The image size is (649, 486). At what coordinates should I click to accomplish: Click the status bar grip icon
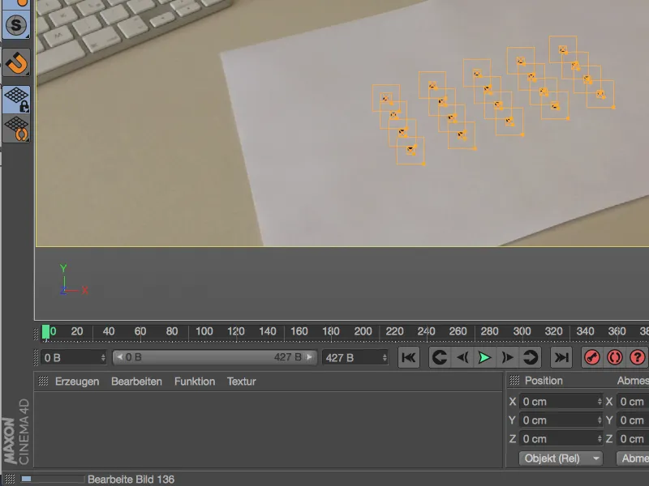tap(10, 479)
